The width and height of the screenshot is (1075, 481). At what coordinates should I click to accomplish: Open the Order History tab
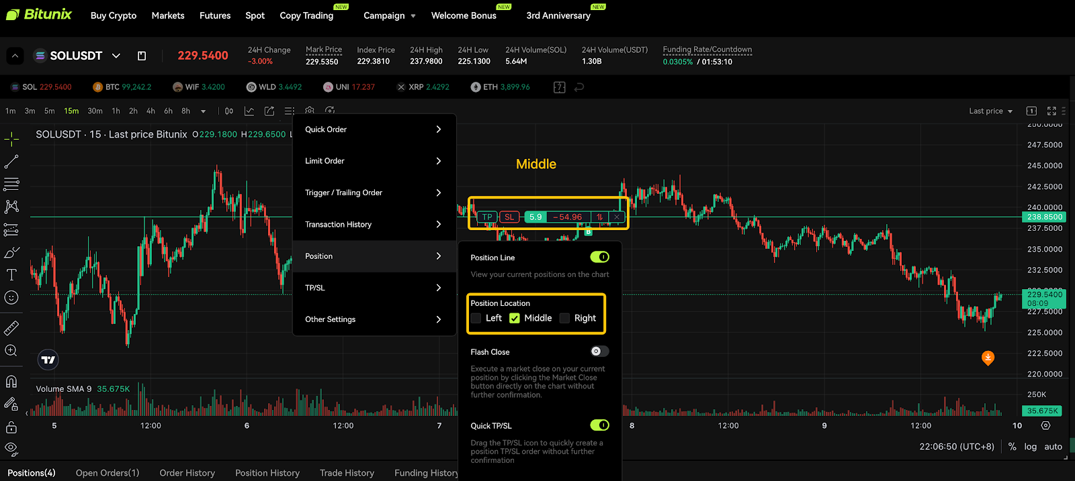187,473
